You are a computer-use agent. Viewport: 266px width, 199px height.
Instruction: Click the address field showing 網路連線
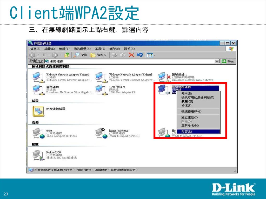click(x=130, y=61)
